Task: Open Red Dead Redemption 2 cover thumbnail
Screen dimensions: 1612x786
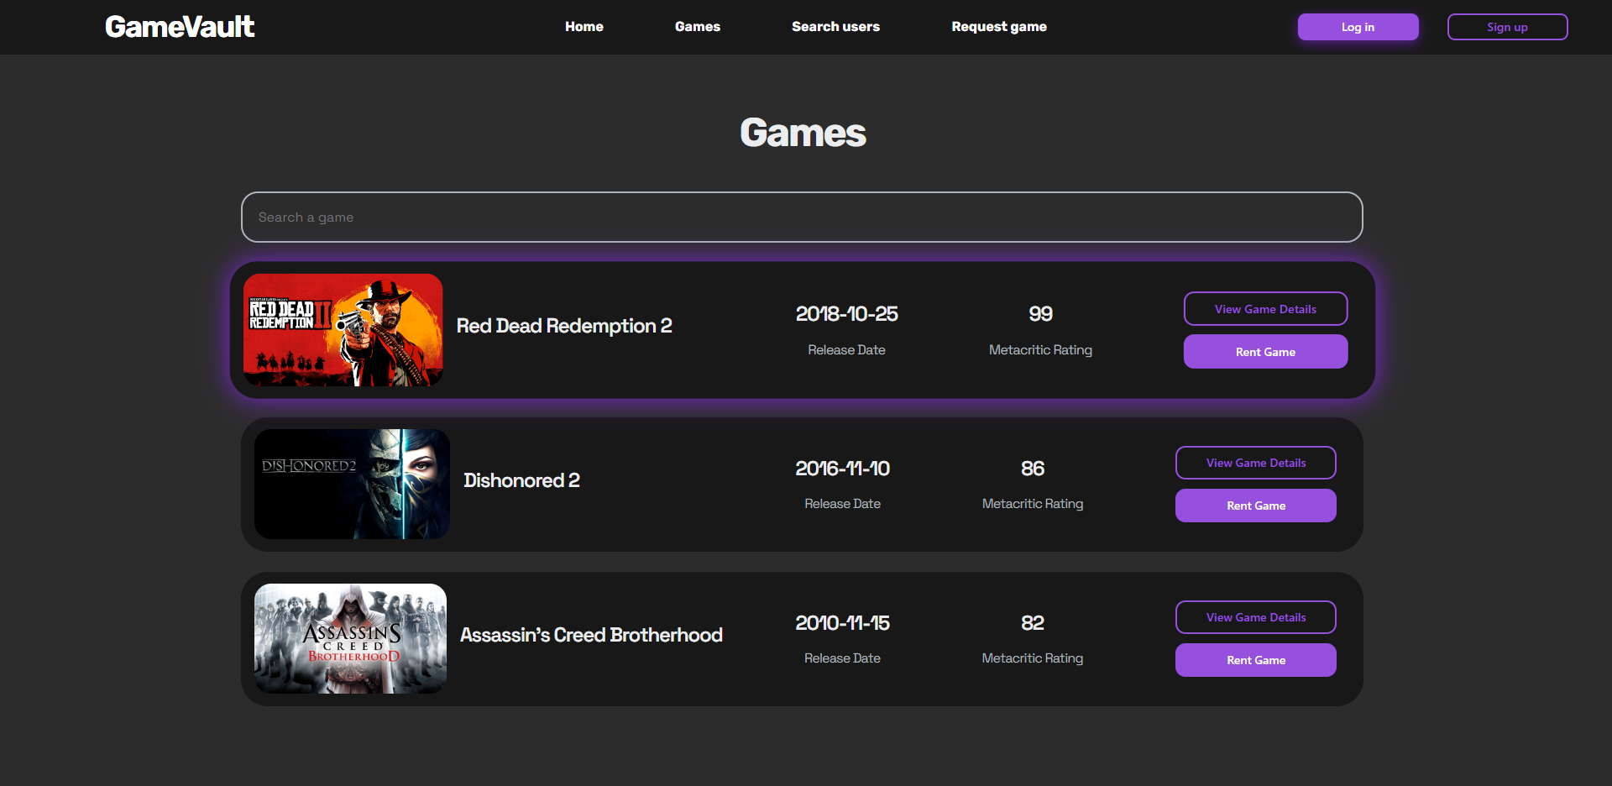Action: pos(343,330)
